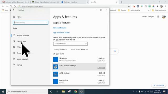This screenshot has width=168, height=94.
Task: Open Other bookmarks folder
Action: pyautogui.click(x=159, y=10)
